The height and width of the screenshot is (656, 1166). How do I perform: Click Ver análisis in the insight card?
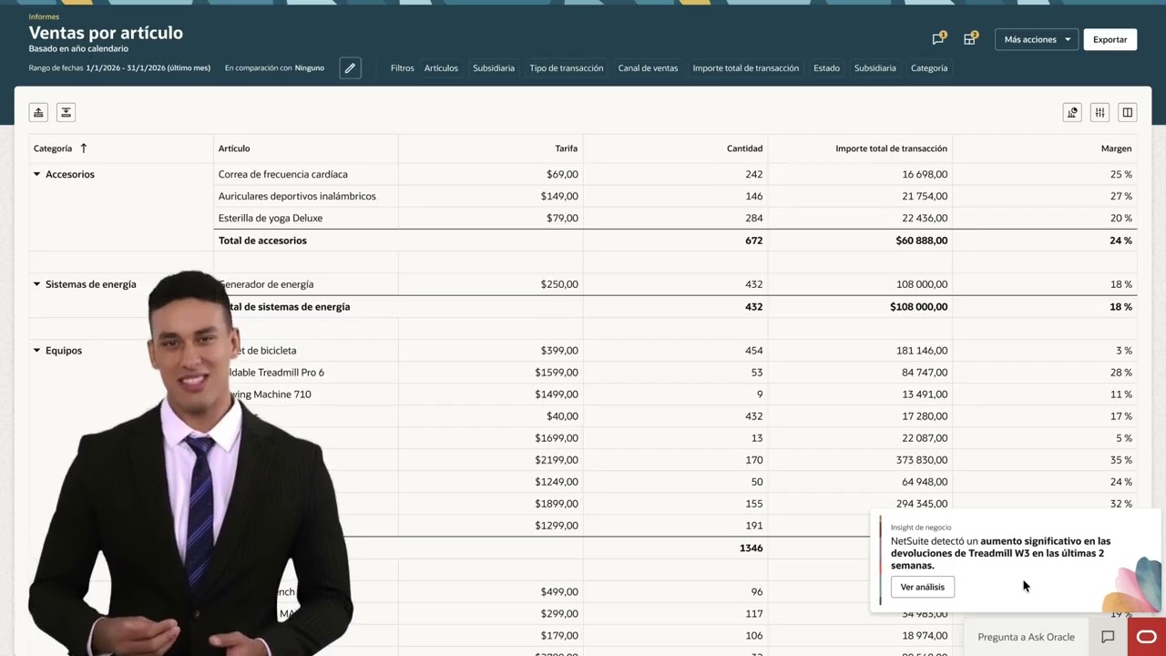[x=923, y=587]
